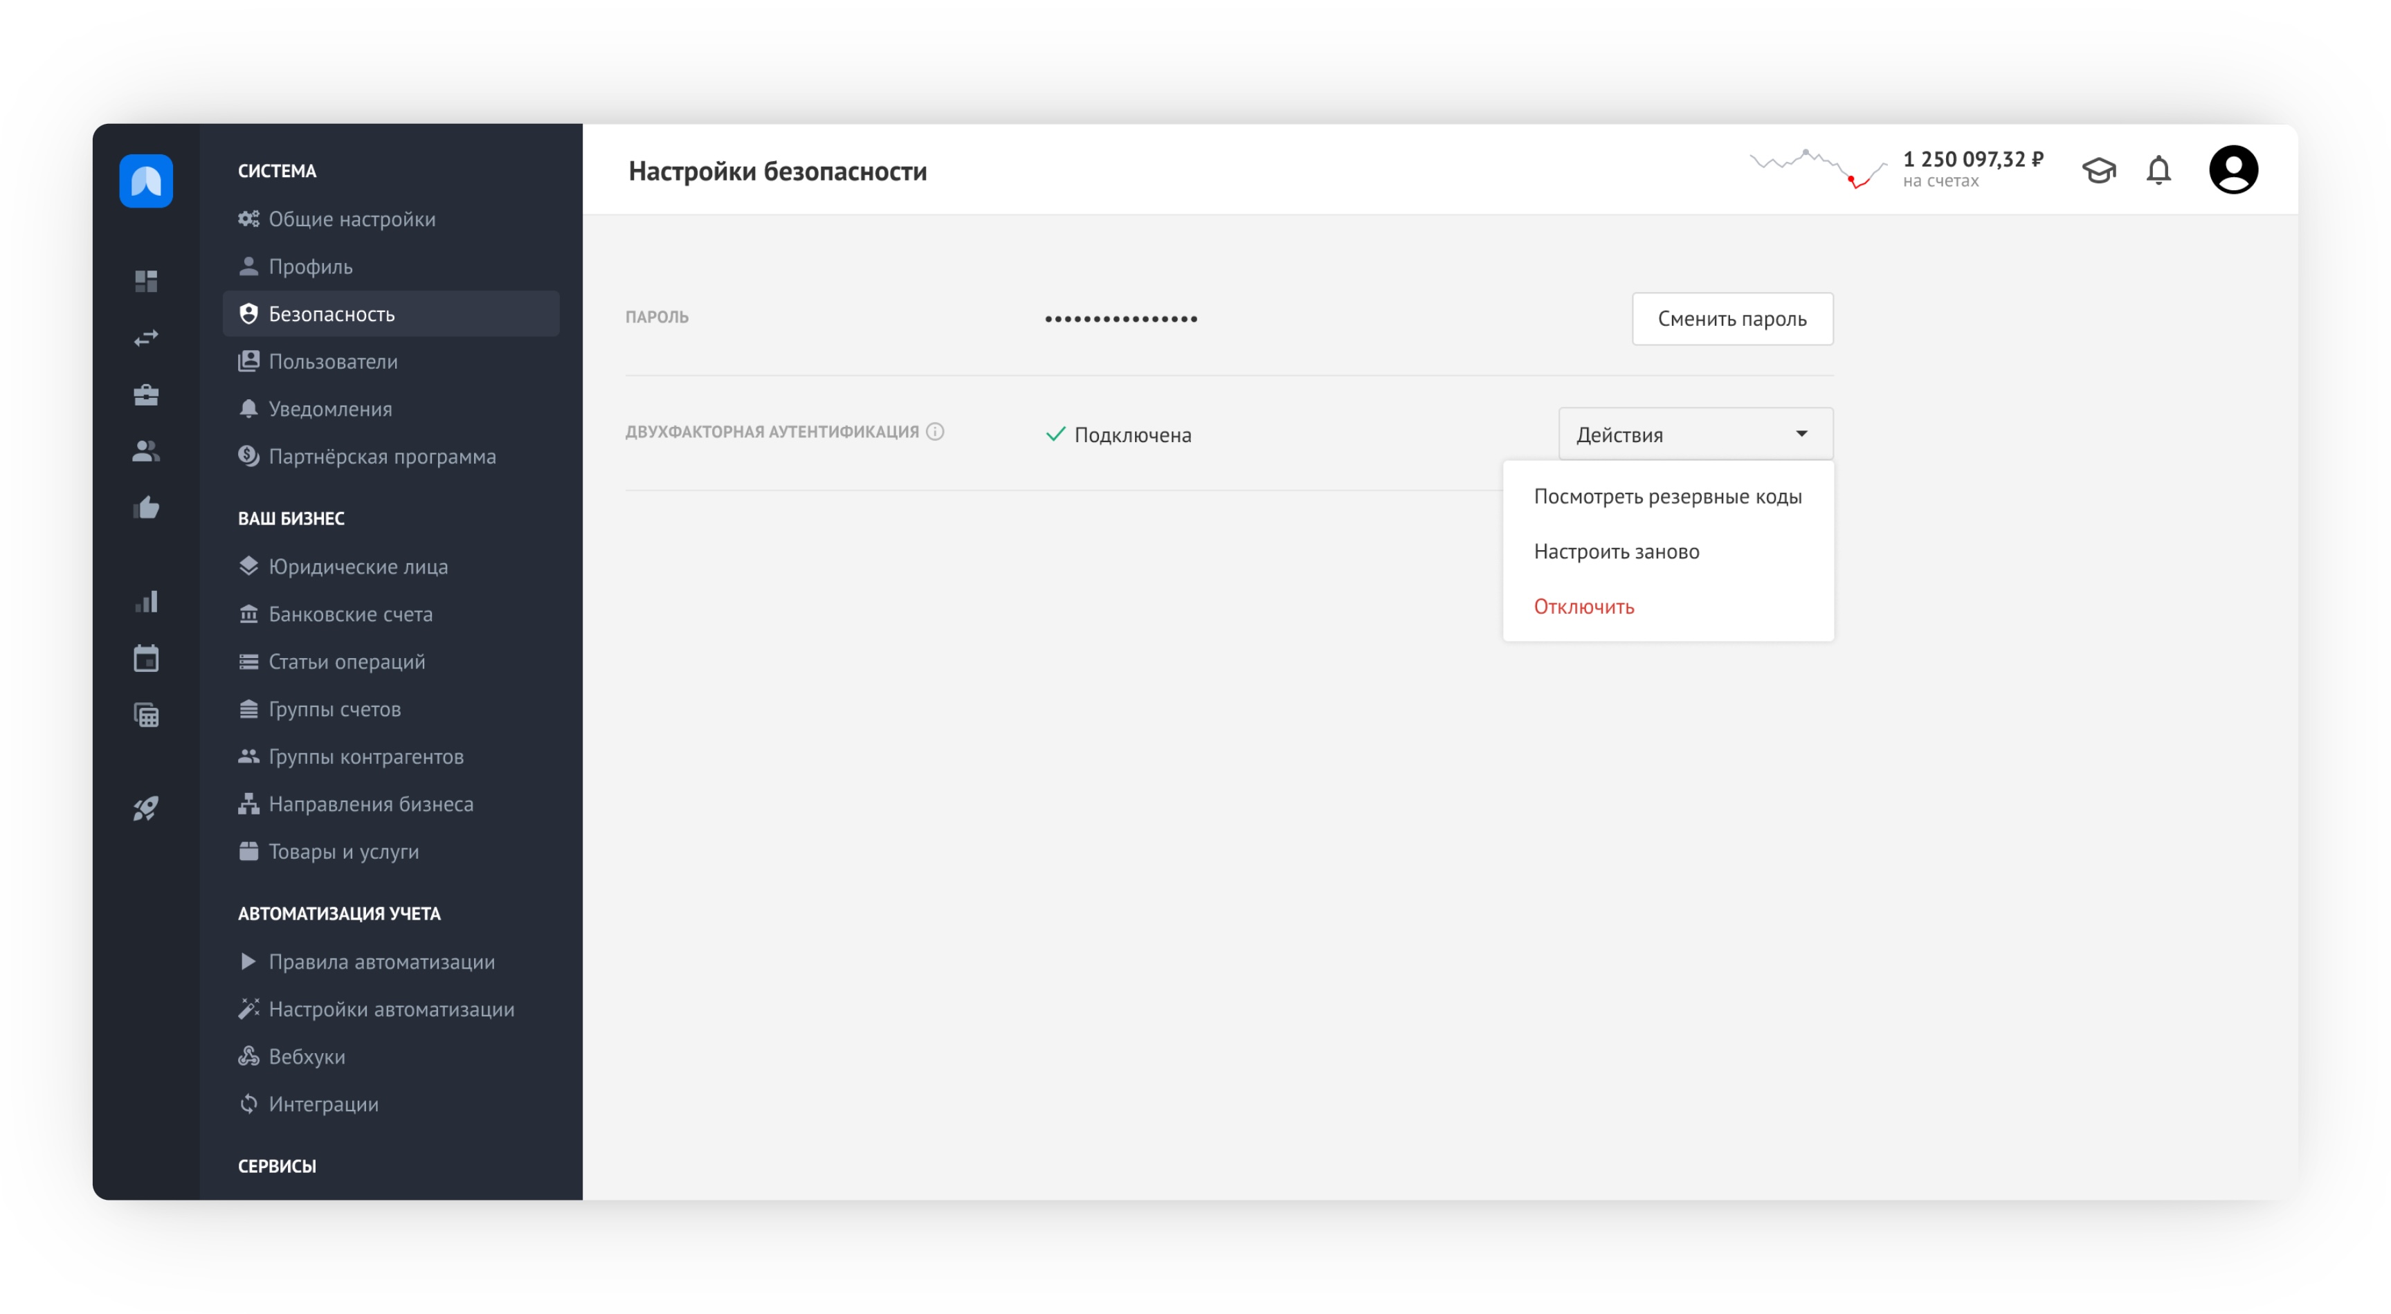Open Настройки автоматизации in sidebar
This screenshot has width=2391, height=1314.
pos(391,1009)
